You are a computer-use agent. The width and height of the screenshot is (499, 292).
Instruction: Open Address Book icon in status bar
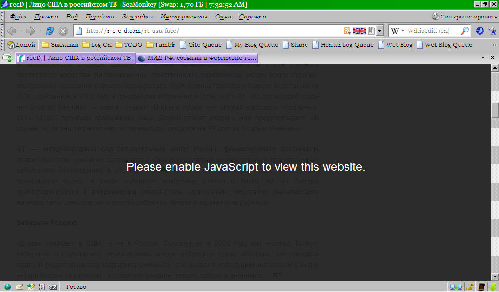[42, 287]
